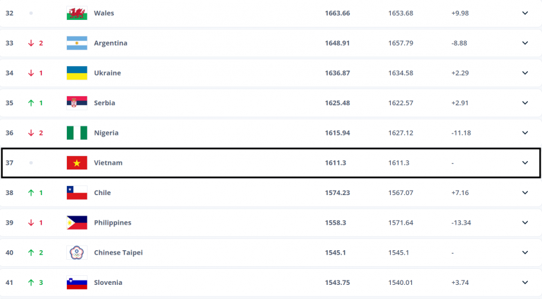
Task: Expand the Wales row chevron
Action: click(x=525, y=13)
